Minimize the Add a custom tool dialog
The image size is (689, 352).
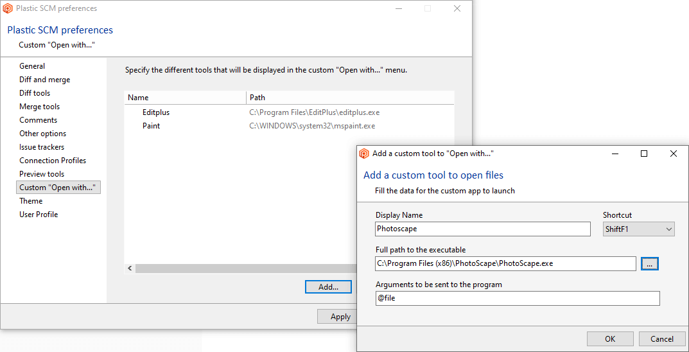(615, 154)
